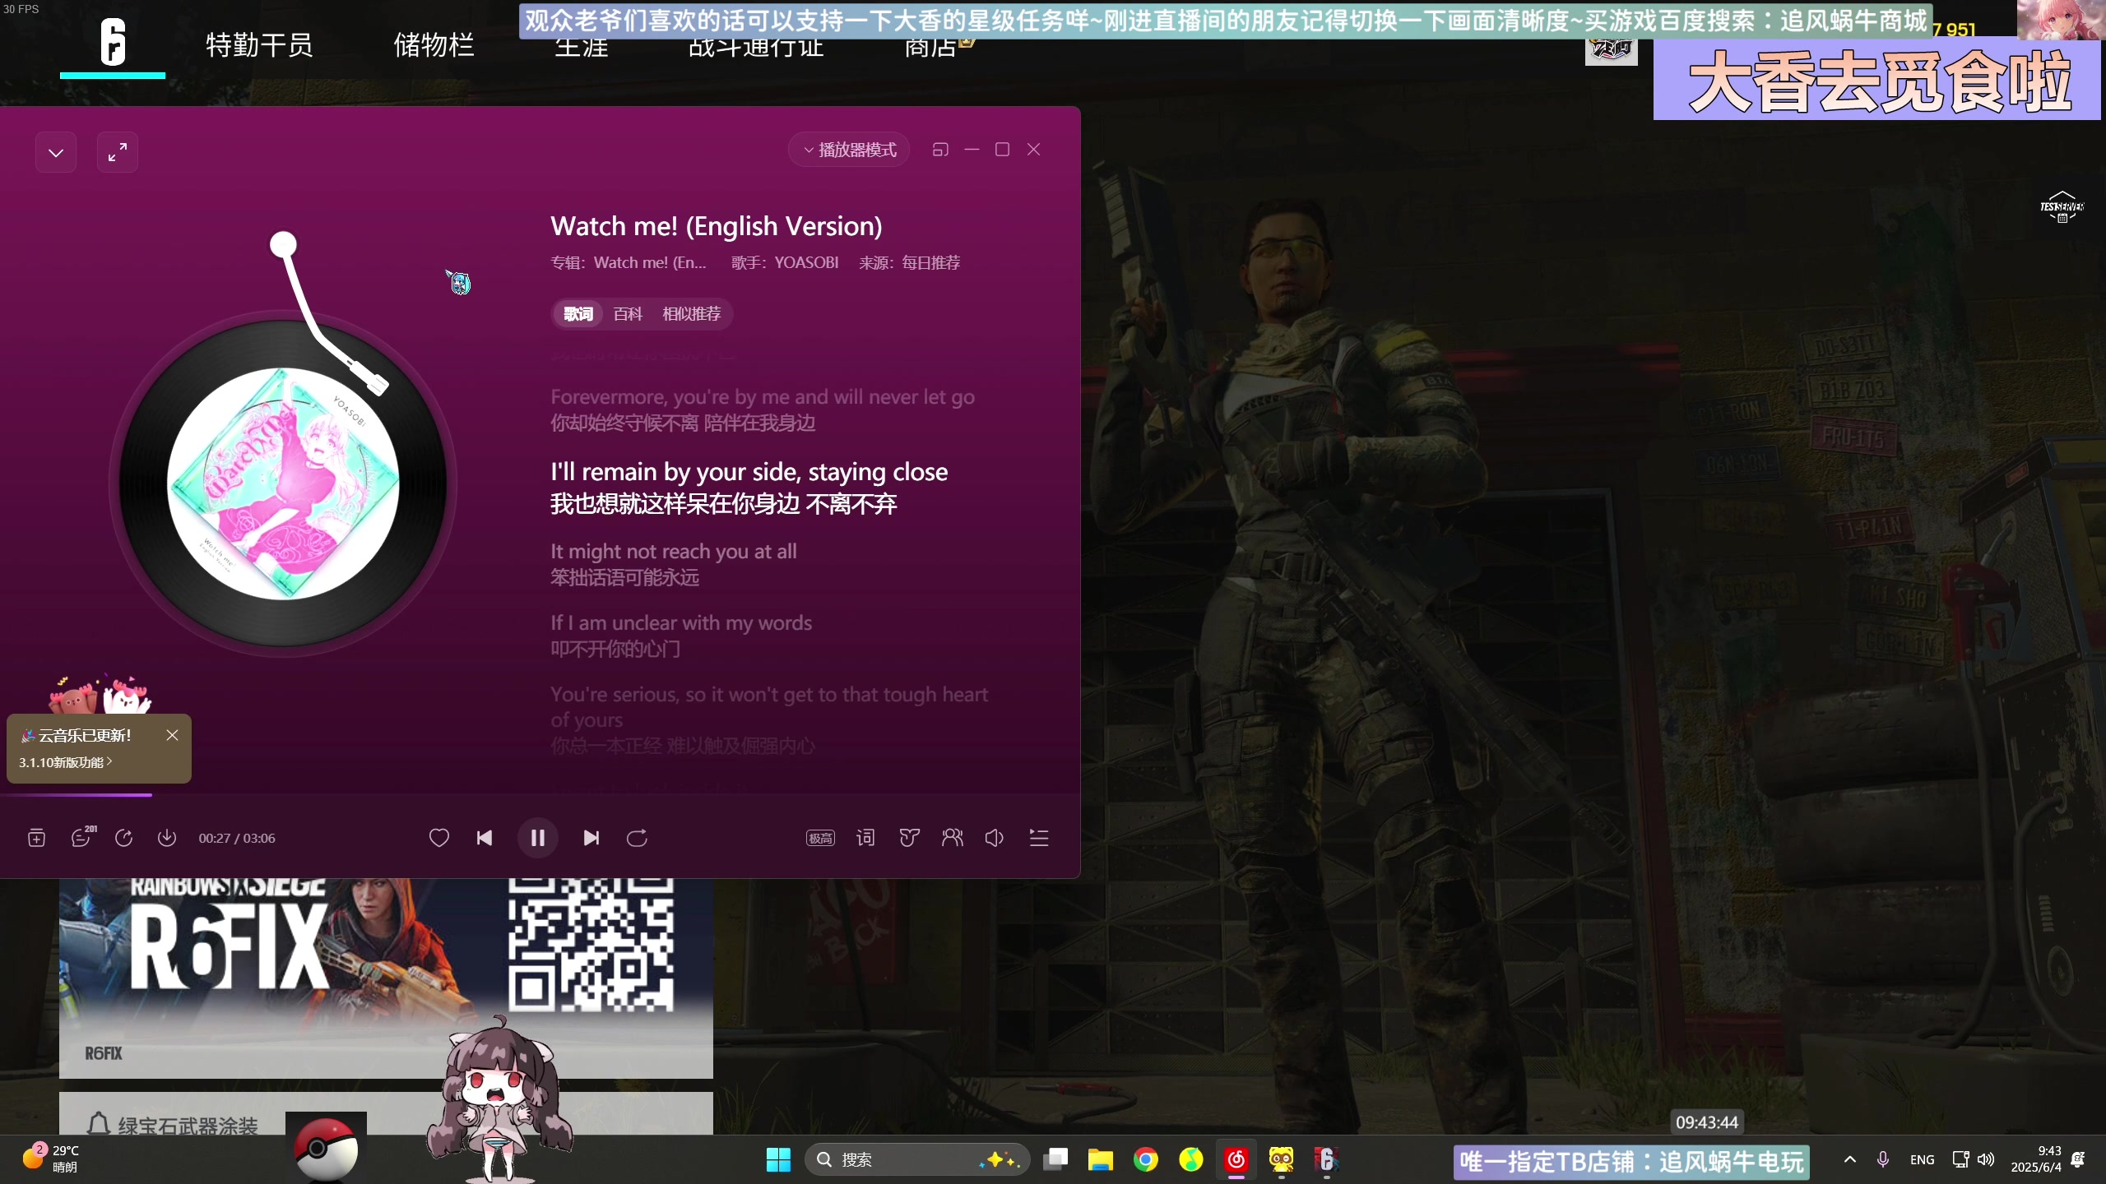Image resolution: width=2106 pixels, height=1184 pixels.
Task: Open album link Watch me! (En...
Action: (650, 262)
